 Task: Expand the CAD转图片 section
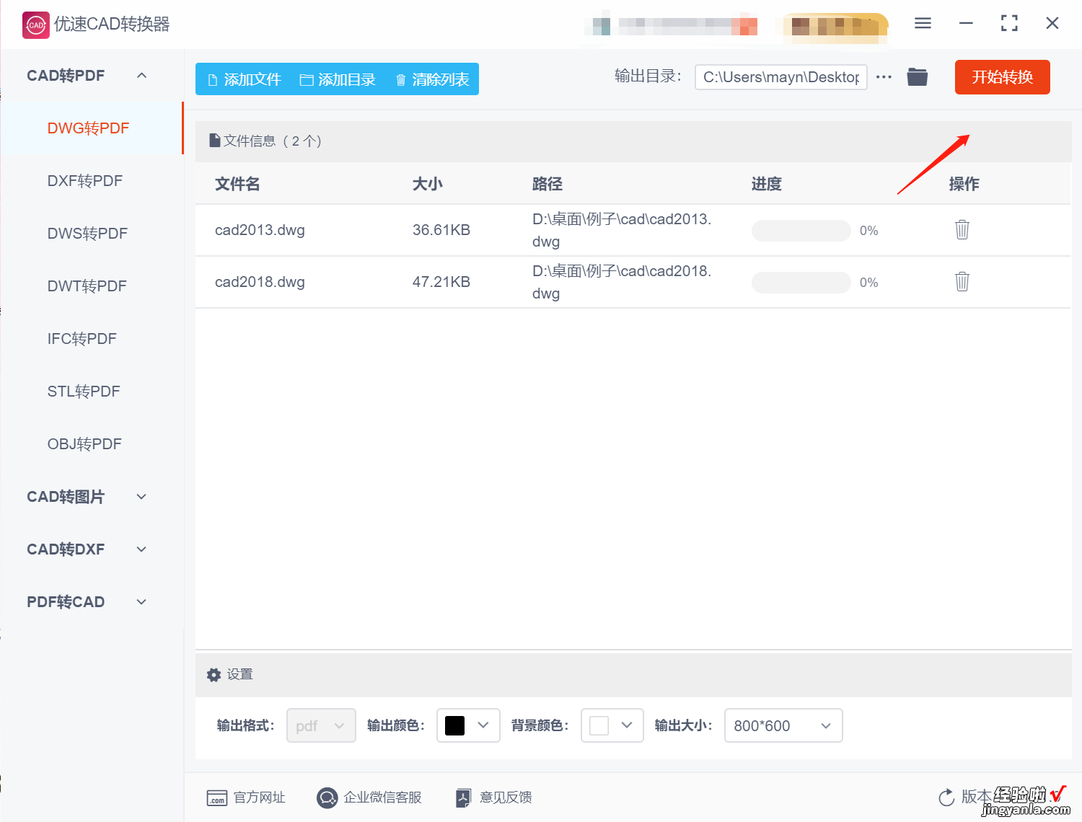coord(141,497)
